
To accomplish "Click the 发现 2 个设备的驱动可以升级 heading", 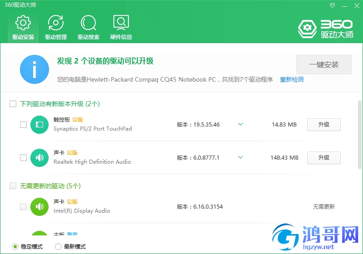I will pyautogui.click(x=105, y=61).
